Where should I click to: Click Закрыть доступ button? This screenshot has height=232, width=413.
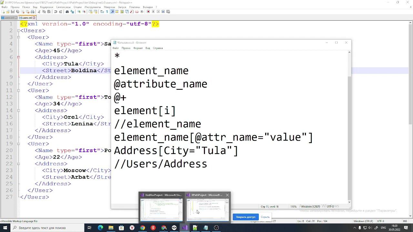point(246,217)
